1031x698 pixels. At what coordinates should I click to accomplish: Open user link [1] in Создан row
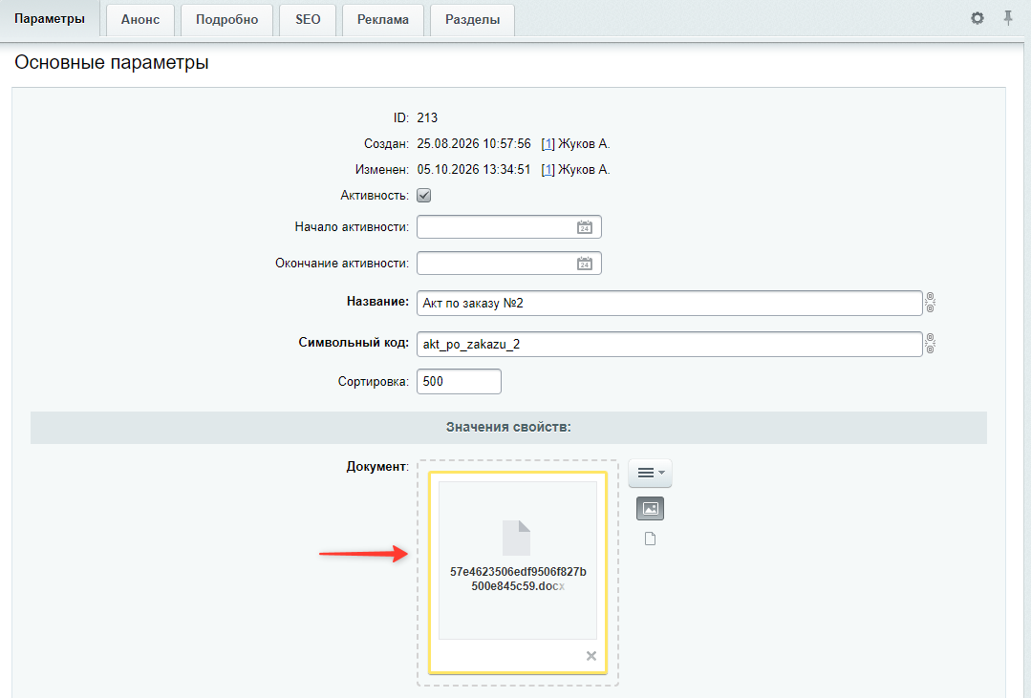548,144
